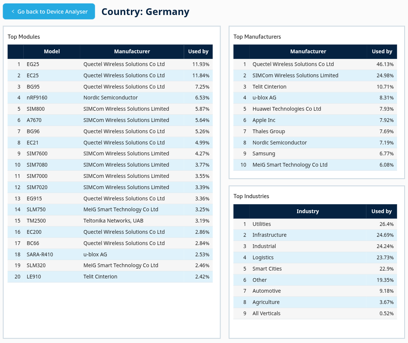Click the LE910 model entry

[x=34, y=277]
